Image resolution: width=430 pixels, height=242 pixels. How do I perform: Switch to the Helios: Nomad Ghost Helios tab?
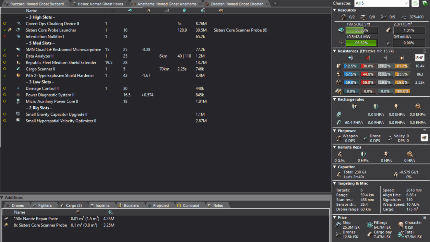(100, 4)
